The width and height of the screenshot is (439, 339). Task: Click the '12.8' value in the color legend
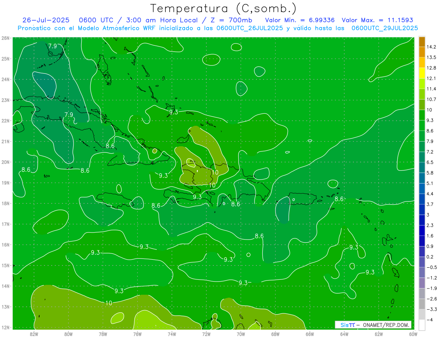(431, 68)
